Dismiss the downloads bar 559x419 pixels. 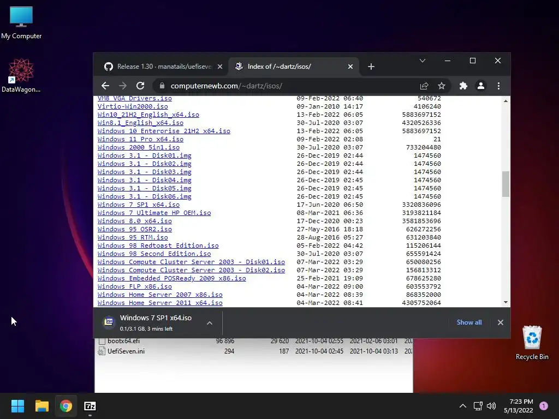(501, 322)
